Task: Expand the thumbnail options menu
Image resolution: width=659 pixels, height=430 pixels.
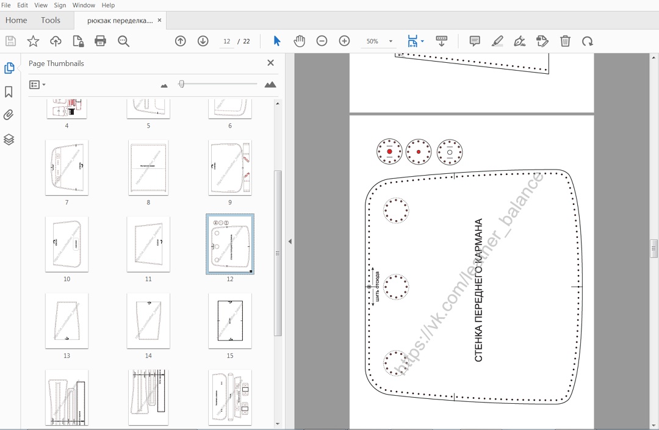Action: [x=37, y=85]
